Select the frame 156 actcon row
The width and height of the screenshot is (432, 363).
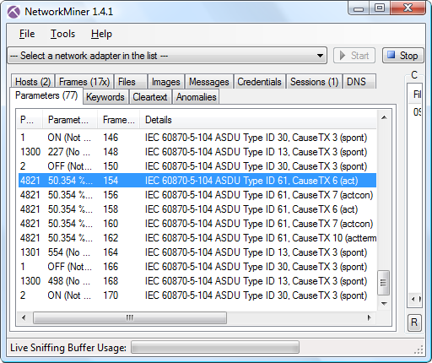point(197,195)
